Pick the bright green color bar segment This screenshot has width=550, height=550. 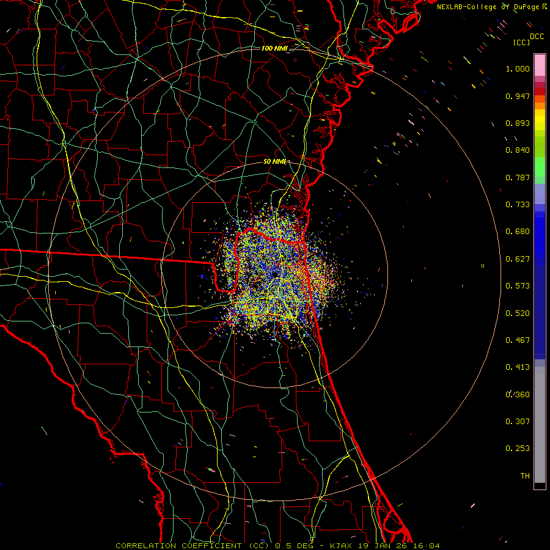pyautogui.click(x=540, y=167)
